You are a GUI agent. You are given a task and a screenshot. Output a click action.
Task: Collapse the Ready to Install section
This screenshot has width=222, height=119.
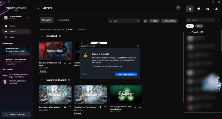(x=42, y=80)
